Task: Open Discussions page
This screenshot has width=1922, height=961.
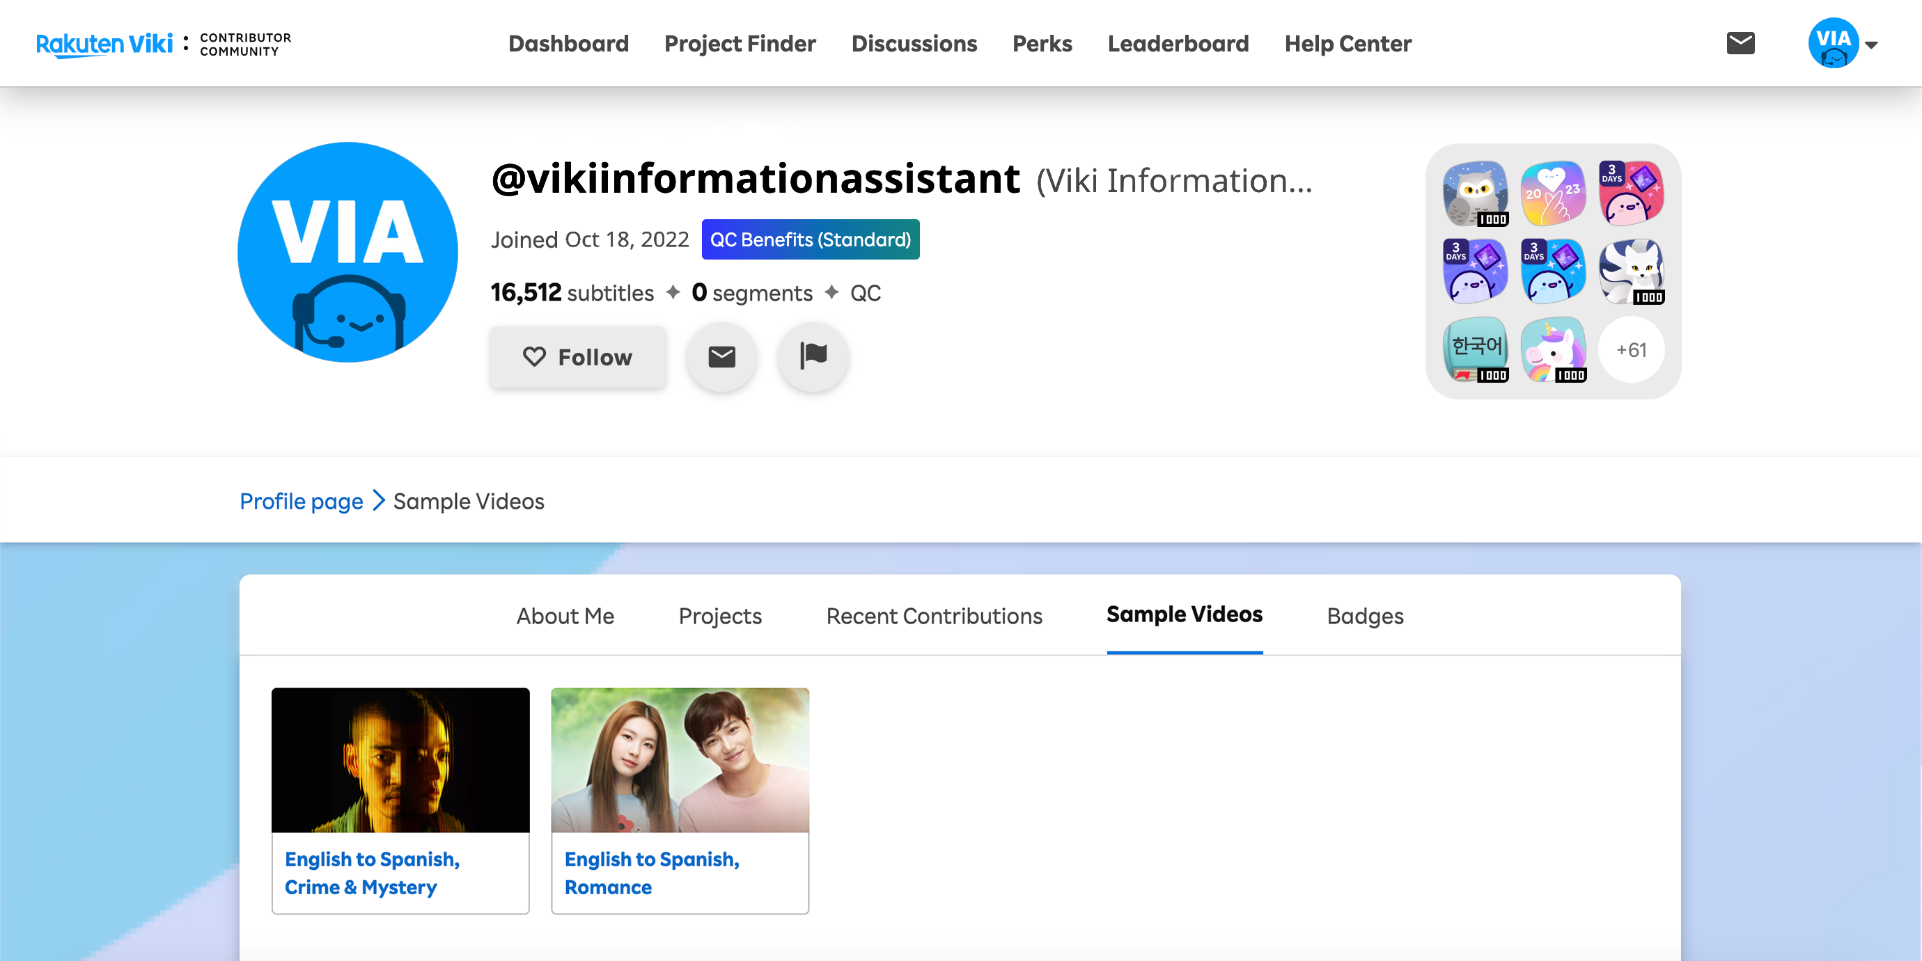Action: [x=914, y=44]
